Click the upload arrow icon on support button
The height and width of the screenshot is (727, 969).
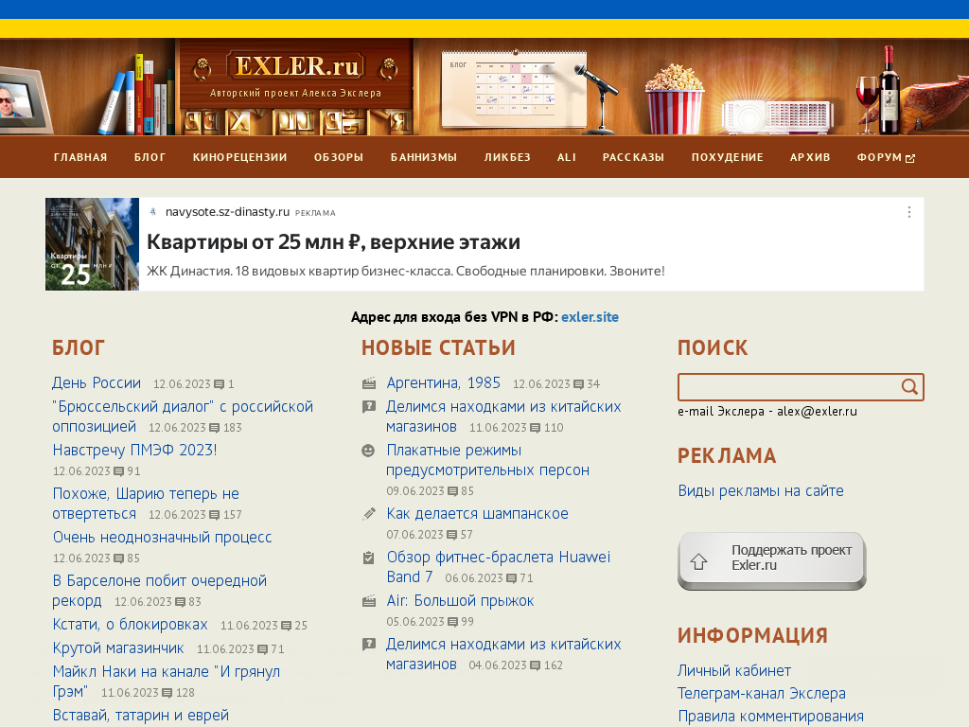(x=698, y=561)
